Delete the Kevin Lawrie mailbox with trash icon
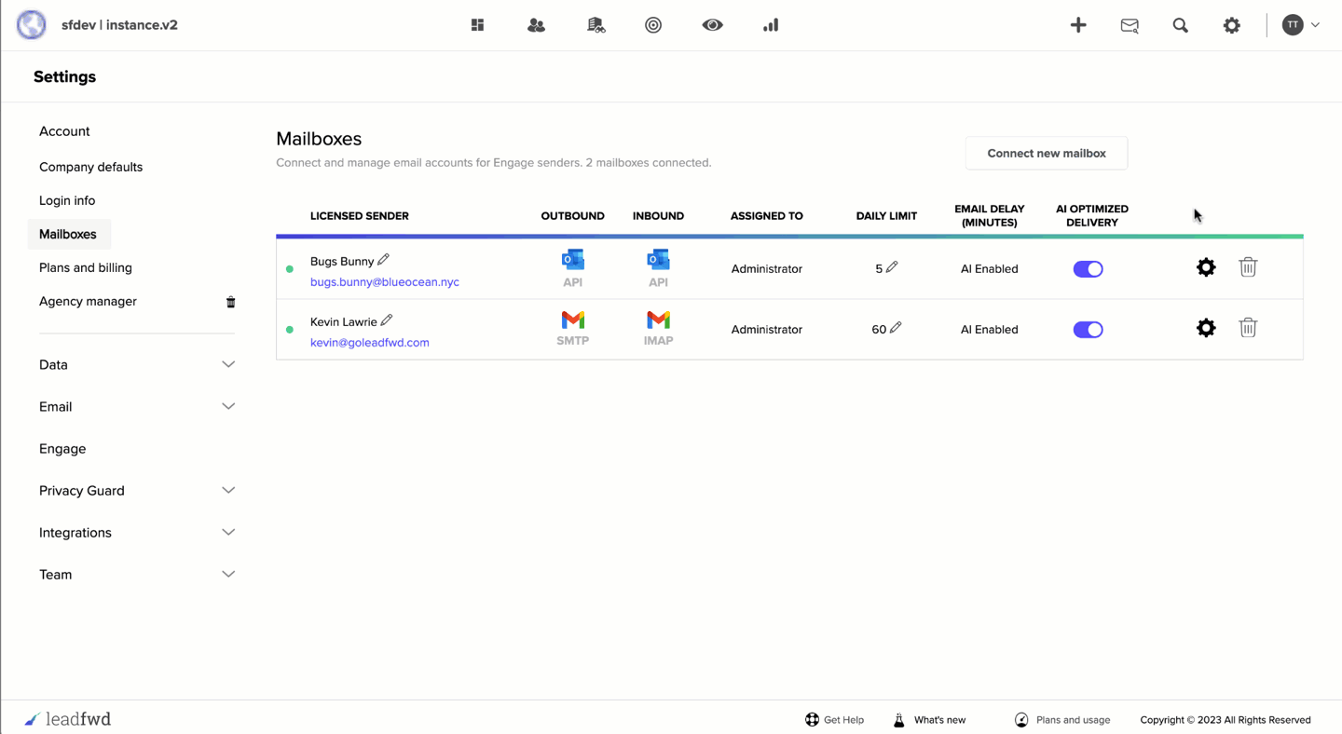This screenshot has height=734, width=1342. [x=1248, y=328]
